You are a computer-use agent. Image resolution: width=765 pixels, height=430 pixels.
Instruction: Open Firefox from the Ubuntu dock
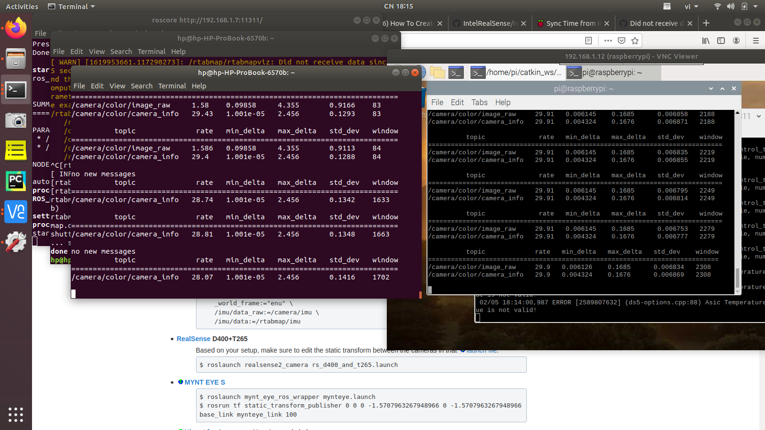pos(16,28)
